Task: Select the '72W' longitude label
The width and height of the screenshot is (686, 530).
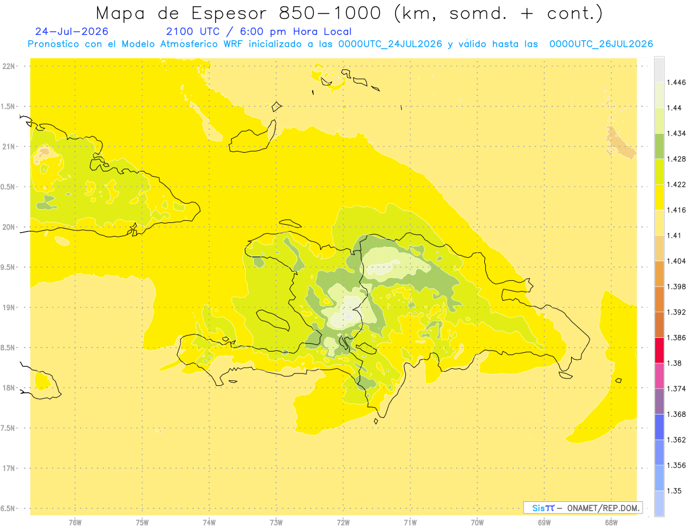Action: point(343,523)
